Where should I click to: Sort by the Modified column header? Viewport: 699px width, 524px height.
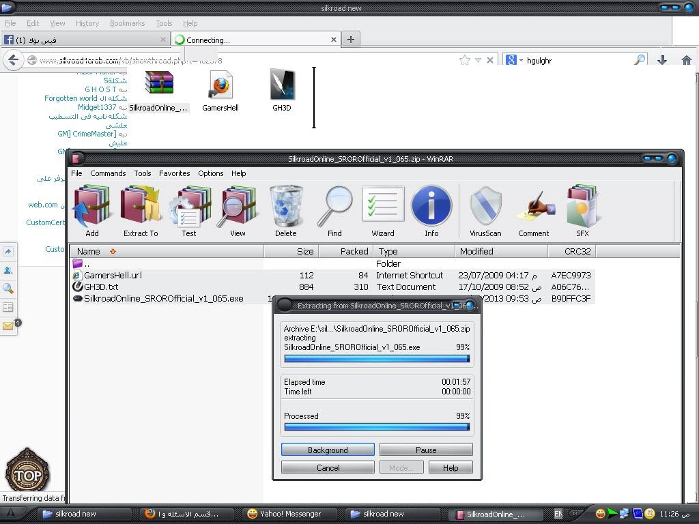[x=502, y=251]
